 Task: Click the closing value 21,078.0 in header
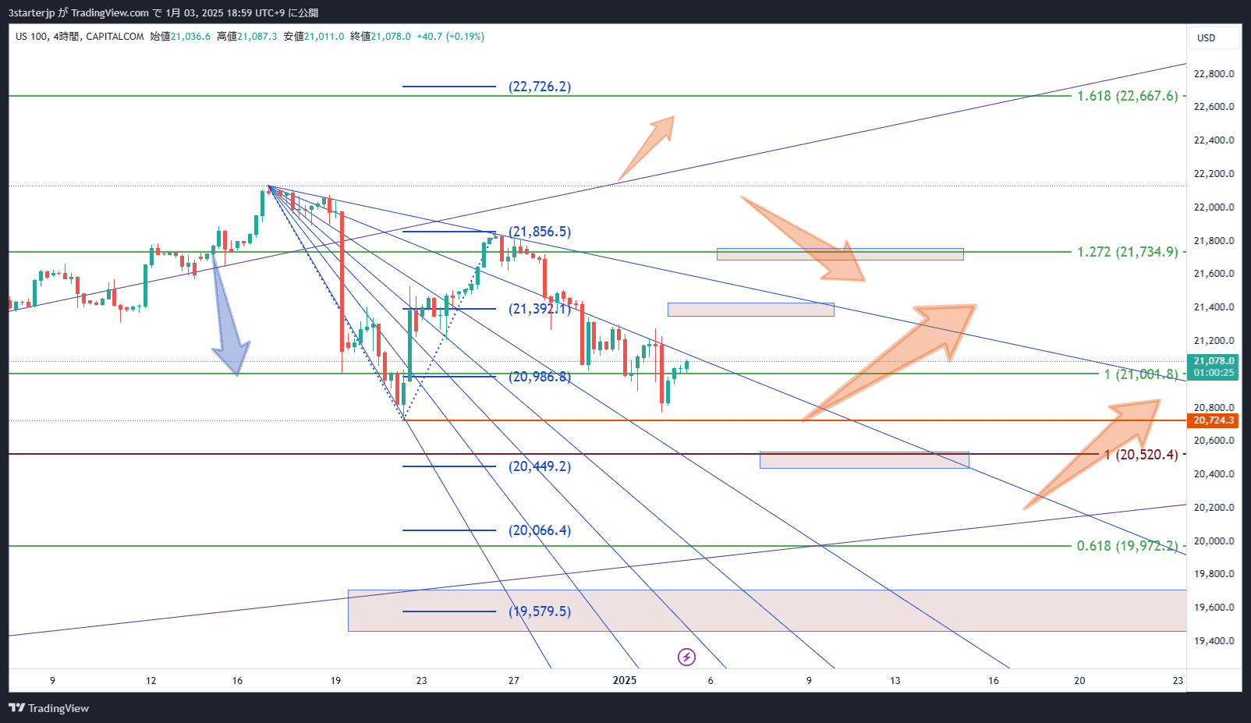(391, 37)
